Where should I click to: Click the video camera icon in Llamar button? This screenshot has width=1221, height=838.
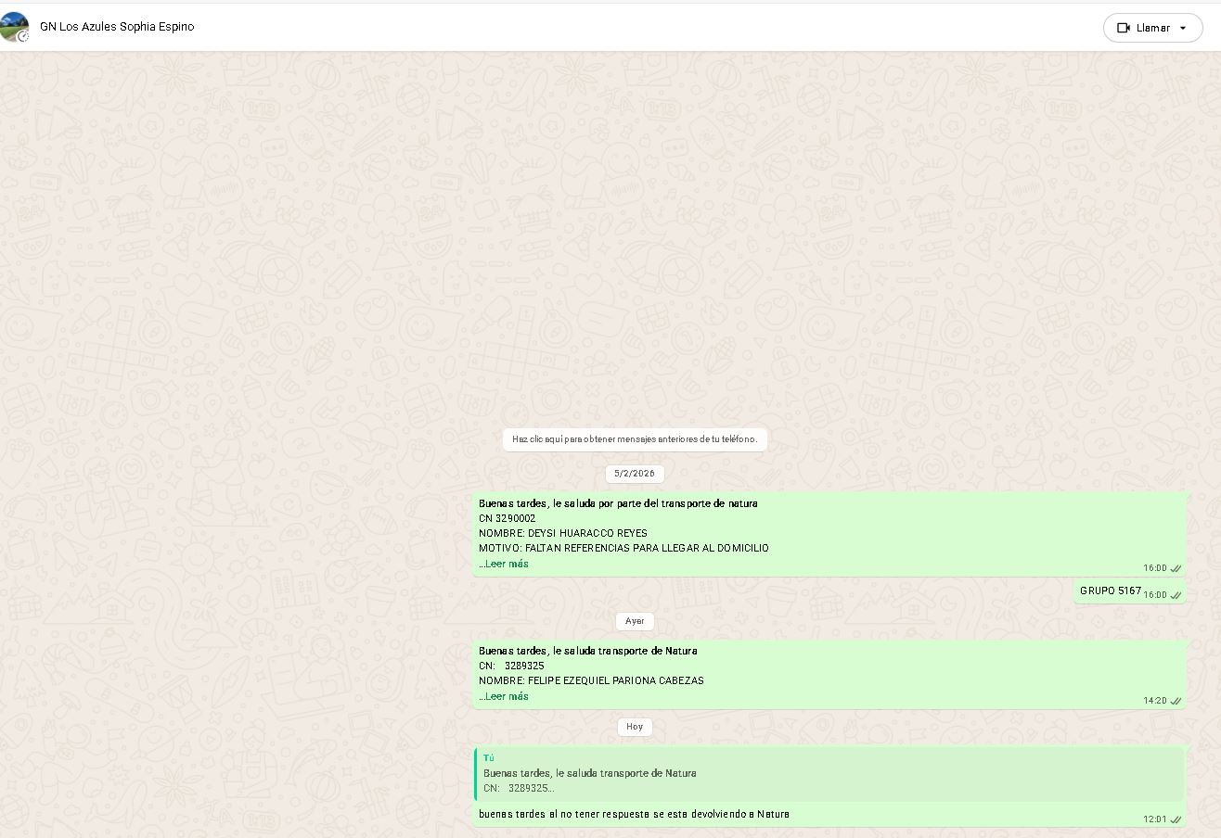[x=1124, y=28]
